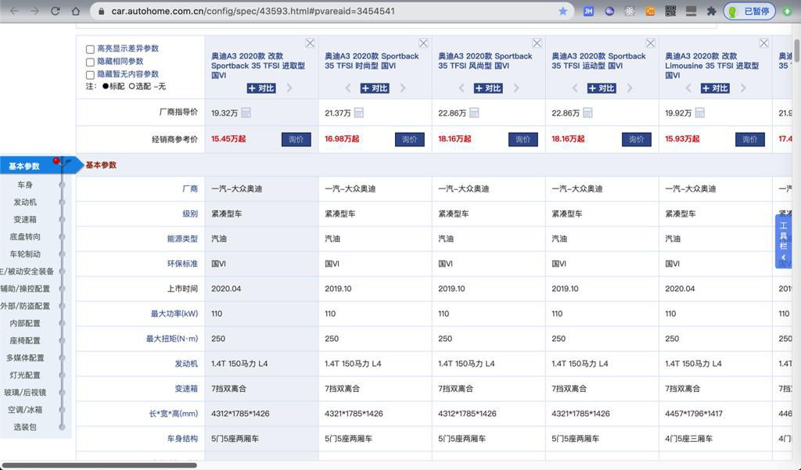Move the first 进取型 column right
Viewport: 801px width, 470px height.
289,88
